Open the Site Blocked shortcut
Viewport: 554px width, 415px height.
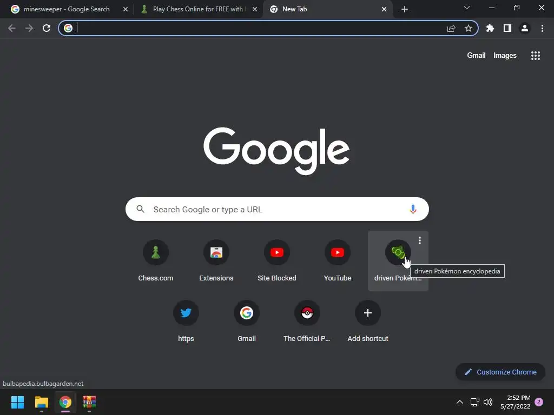277,261
